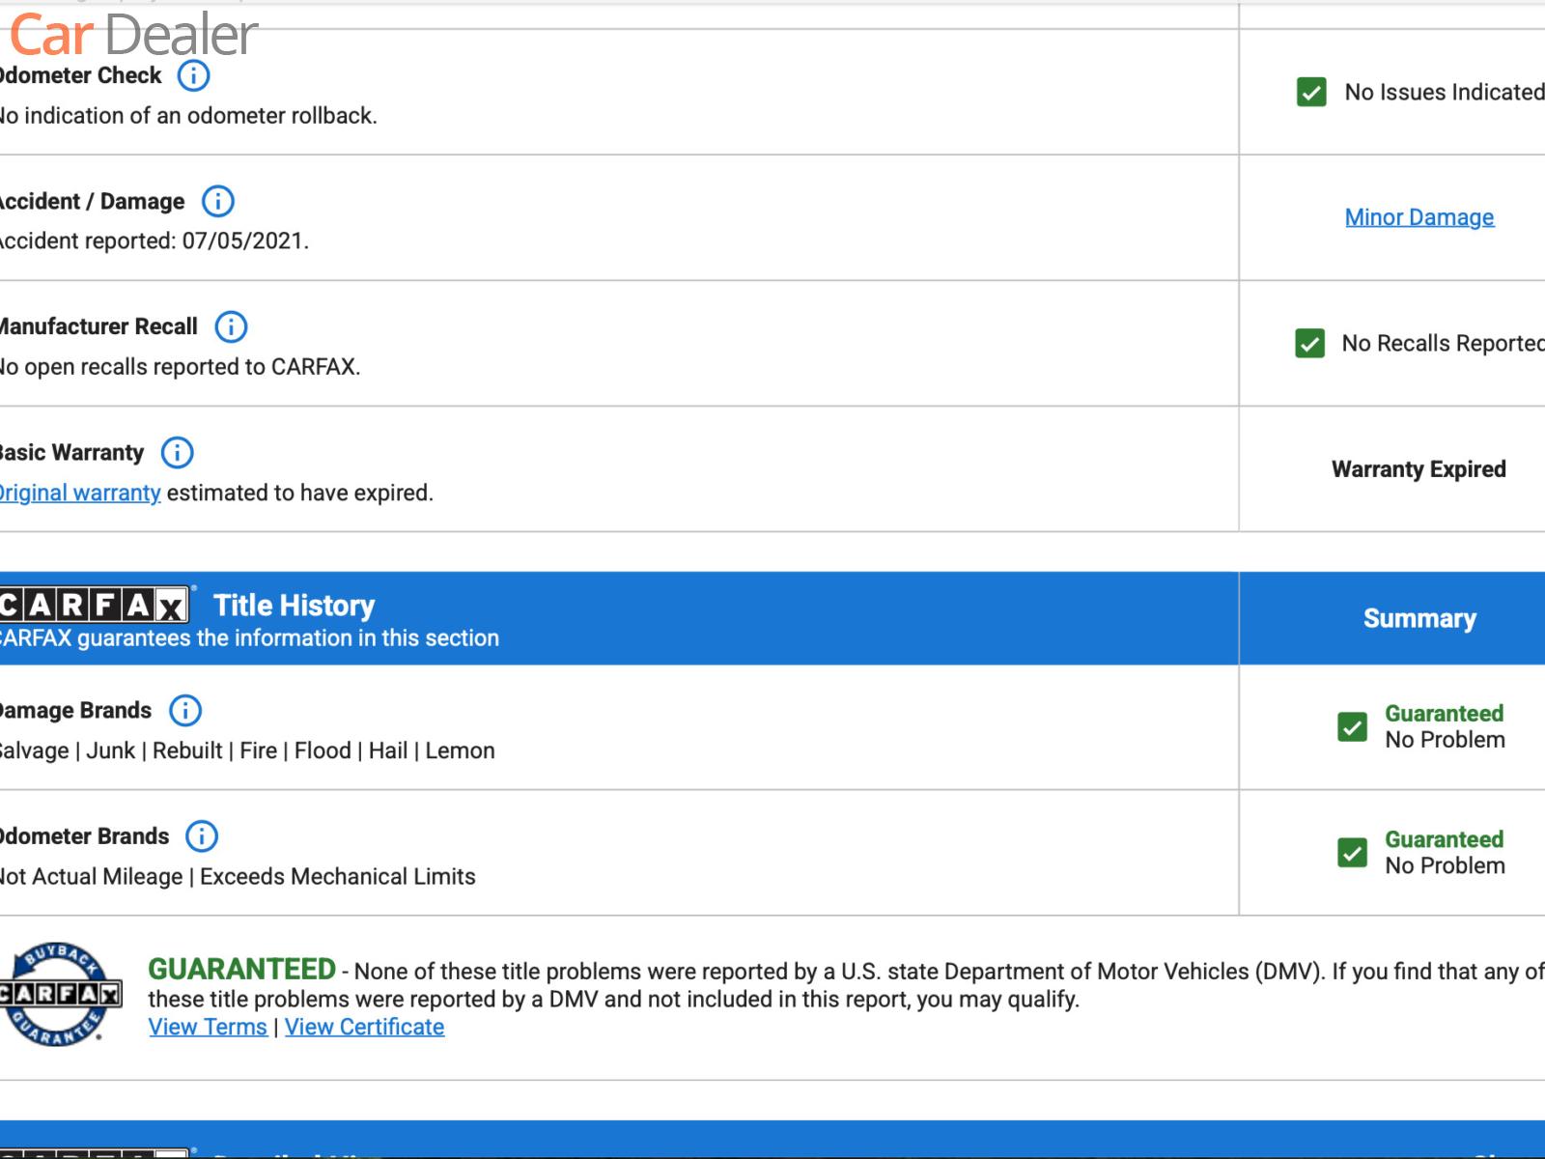
Task: Show Basic Warranty info tooltip icon
Action: (x=177, y=452)
